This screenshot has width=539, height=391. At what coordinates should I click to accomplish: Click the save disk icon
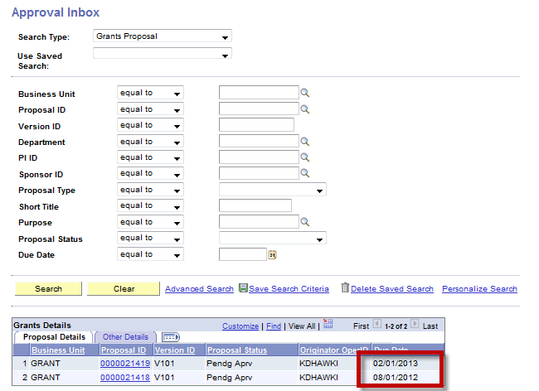pos(243,287)
